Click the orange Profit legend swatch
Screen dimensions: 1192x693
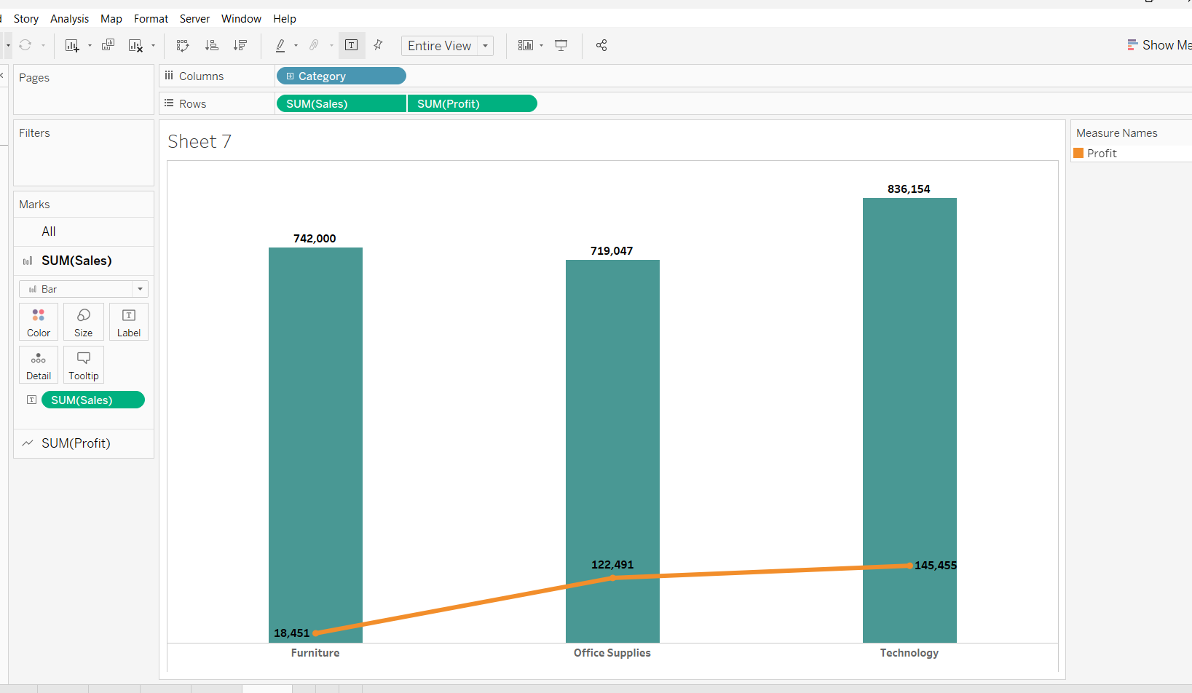[x=1078, y=153]
